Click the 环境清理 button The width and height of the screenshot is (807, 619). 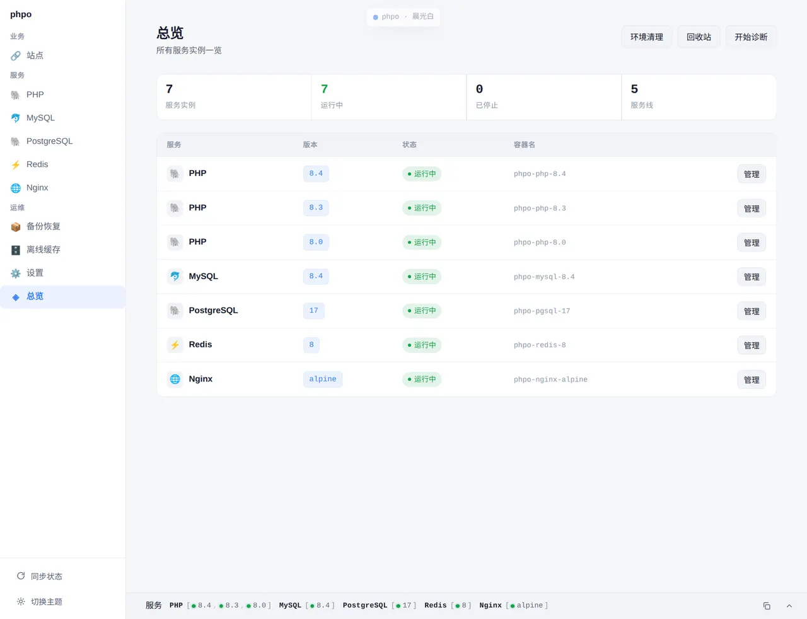point(647,37)
